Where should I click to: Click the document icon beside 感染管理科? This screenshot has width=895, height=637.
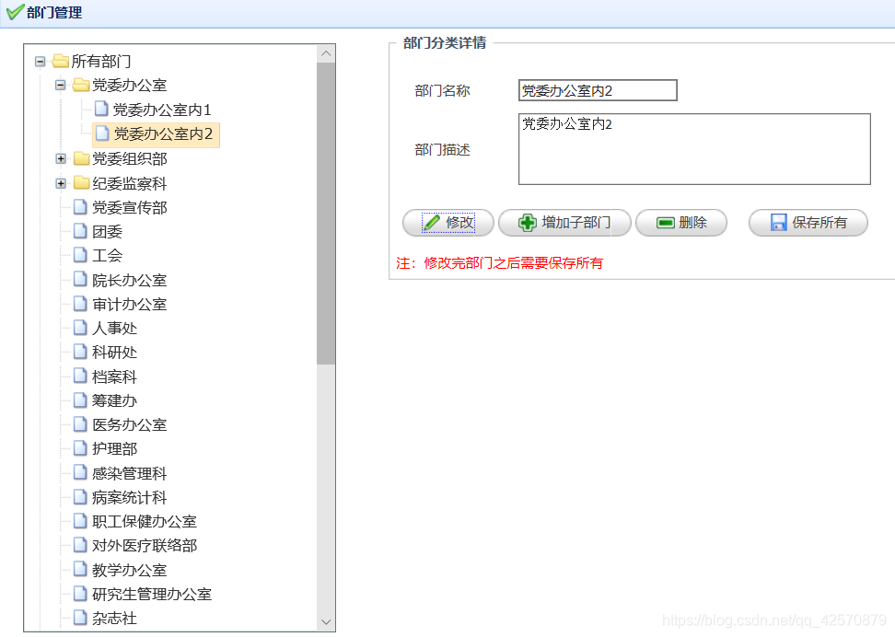(80, 472)
